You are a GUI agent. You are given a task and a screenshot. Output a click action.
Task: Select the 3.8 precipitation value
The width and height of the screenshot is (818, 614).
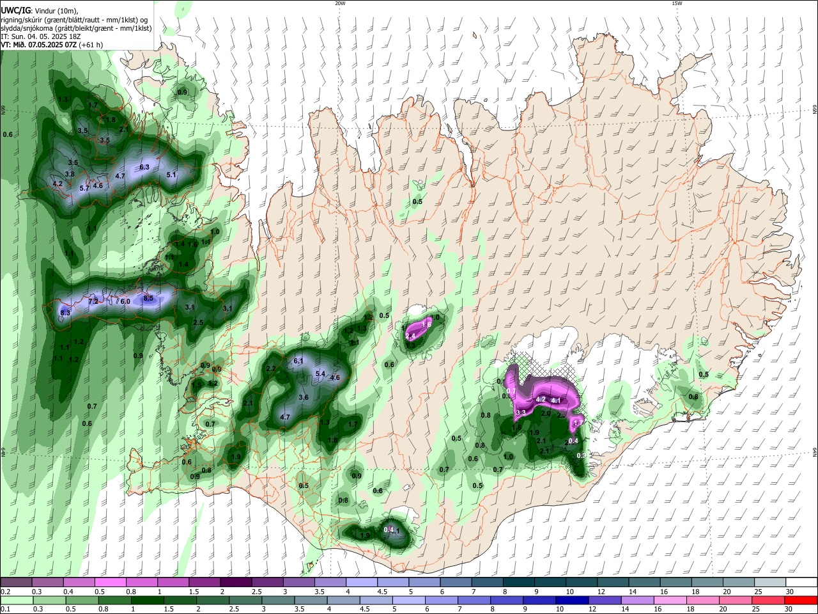click(70, 174)
